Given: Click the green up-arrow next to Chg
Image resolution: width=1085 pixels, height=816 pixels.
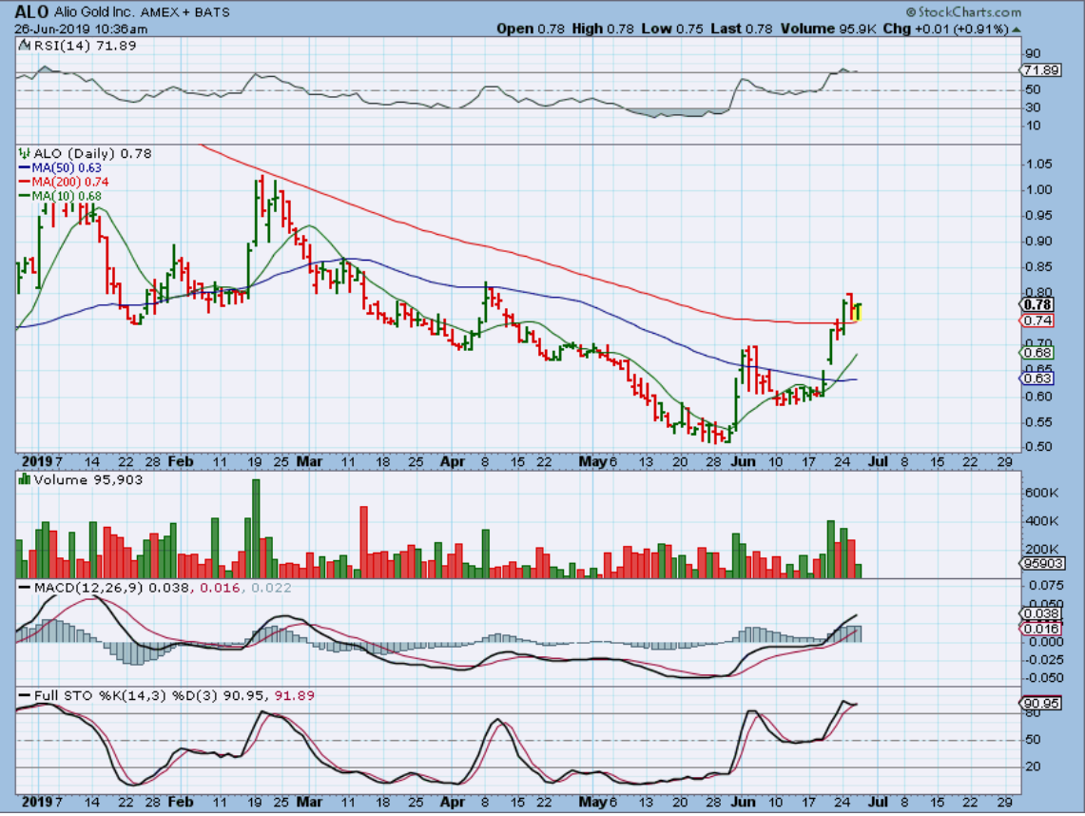Looking at the screenshot, I should [x=1016, y=29].
